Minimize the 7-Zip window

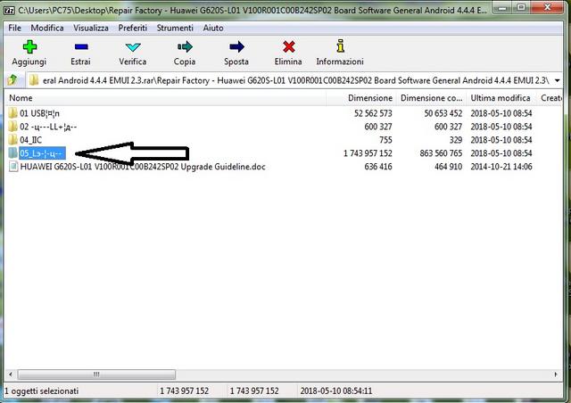pos(503,7)
